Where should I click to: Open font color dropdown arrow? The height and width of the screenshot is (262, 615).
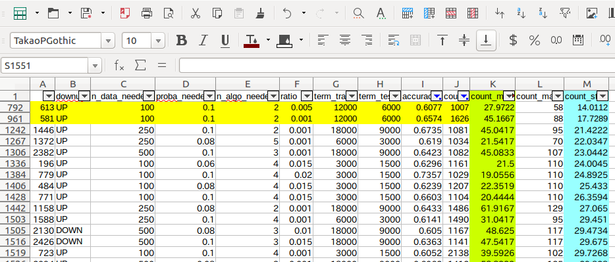(x=268, y=40)
